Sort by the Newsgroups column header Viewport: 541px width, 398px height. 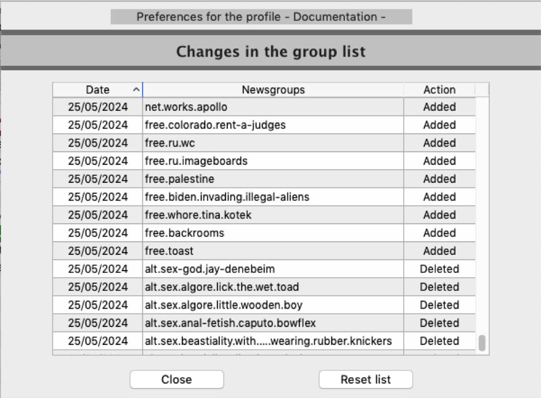273,90
